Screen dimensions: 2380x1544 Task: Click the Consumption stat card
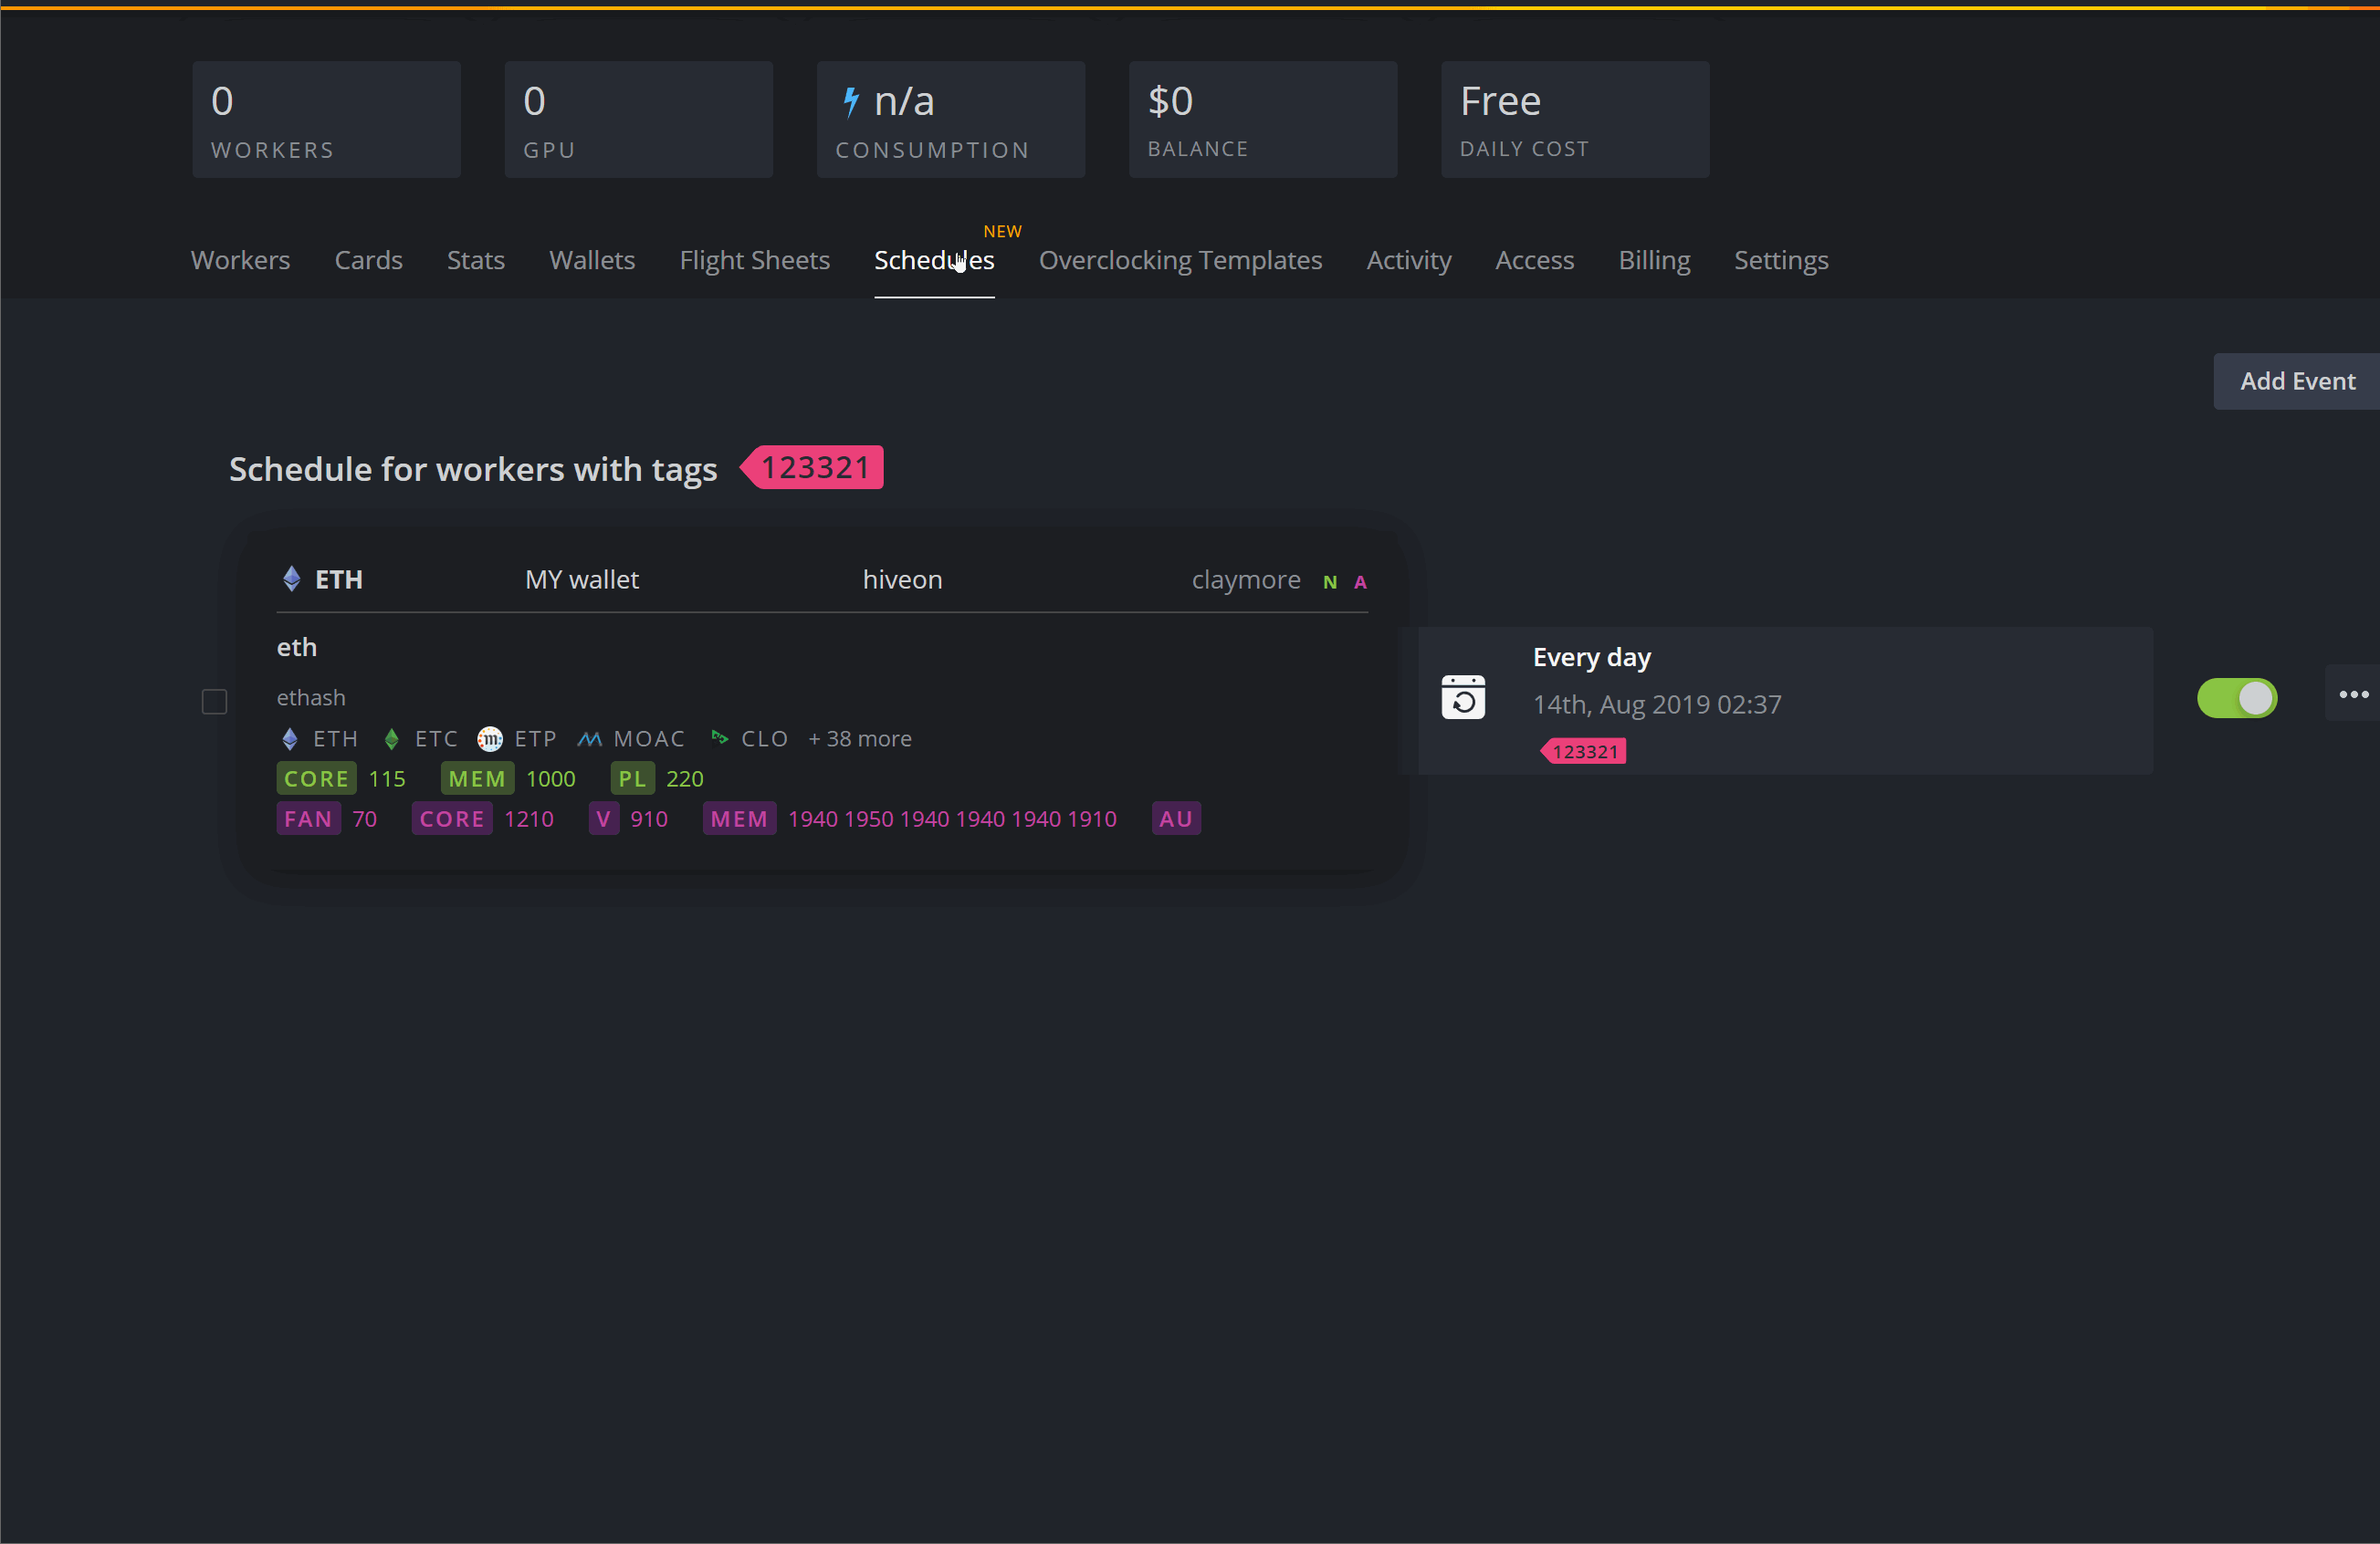tap(950, 119)
